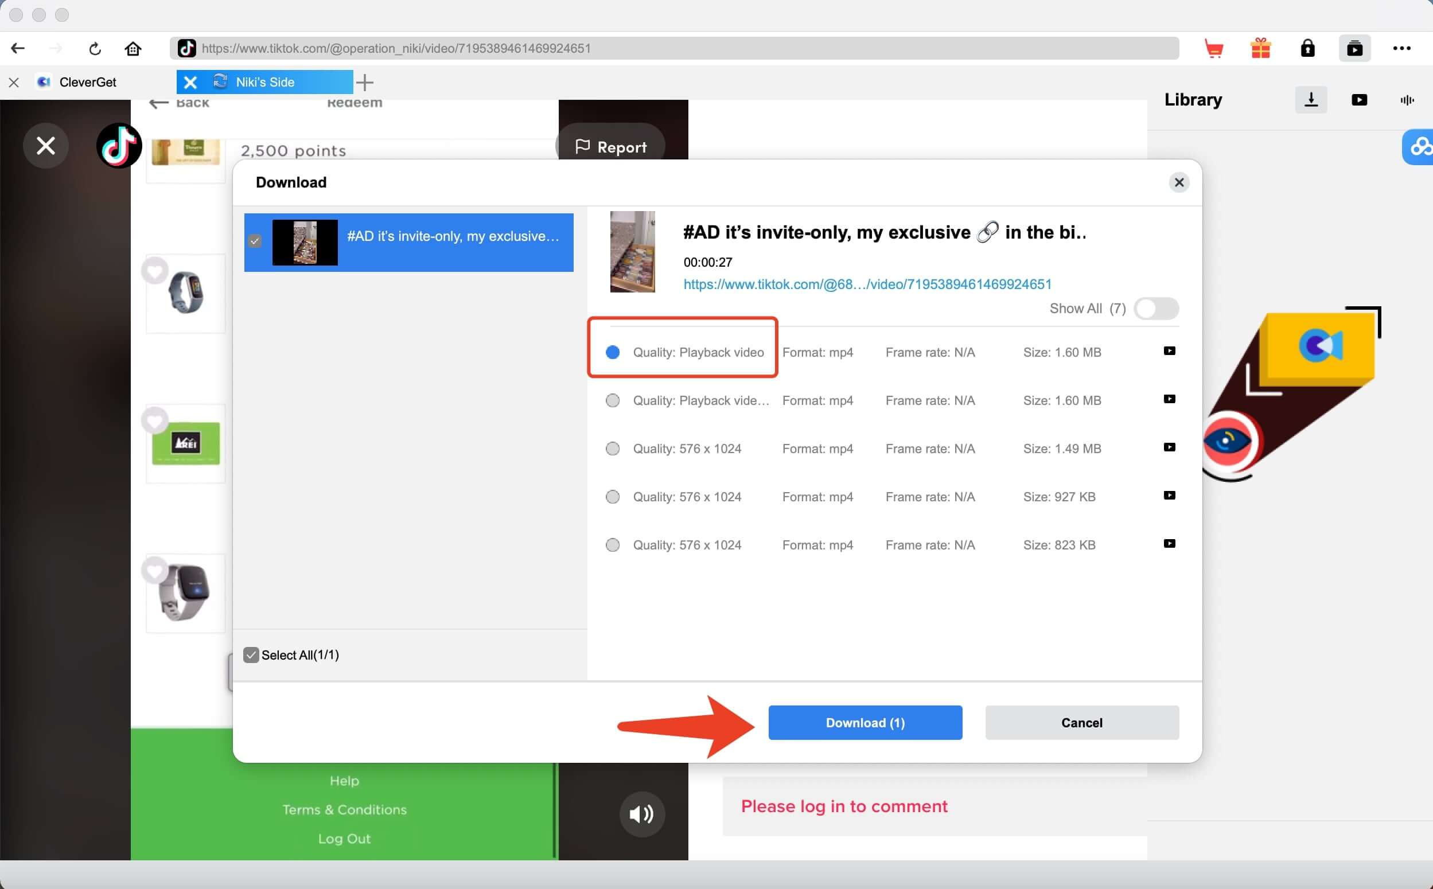Viewport: 1433px width, 889px height.
Task: Open the three-dots more menu
Action: coord(1401,49)
